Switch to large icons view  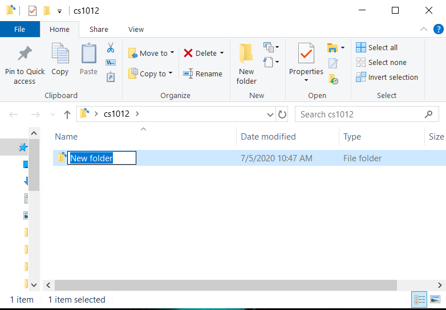[435, 299]
